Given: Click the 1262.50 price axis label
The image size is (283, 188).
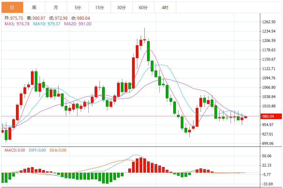Looking at the screenshot, I should (269, 22).
